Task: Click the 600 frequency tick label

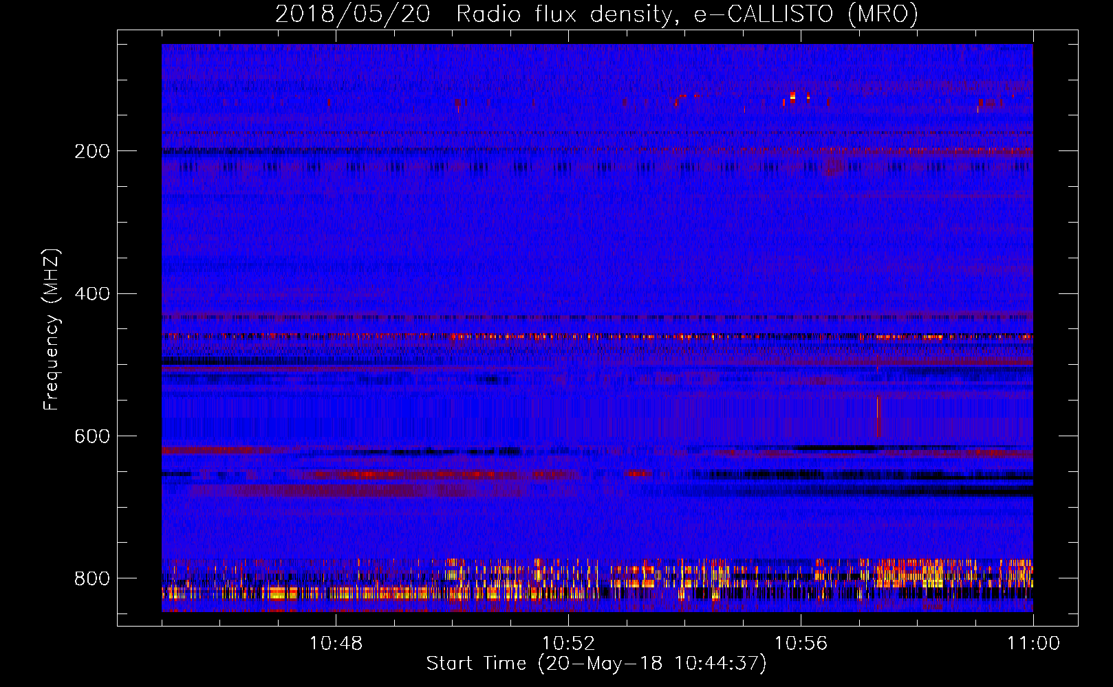Action: click(91, 437)
